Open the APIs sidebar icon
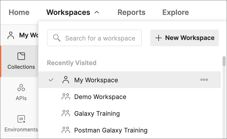 [x=21, y=88]
